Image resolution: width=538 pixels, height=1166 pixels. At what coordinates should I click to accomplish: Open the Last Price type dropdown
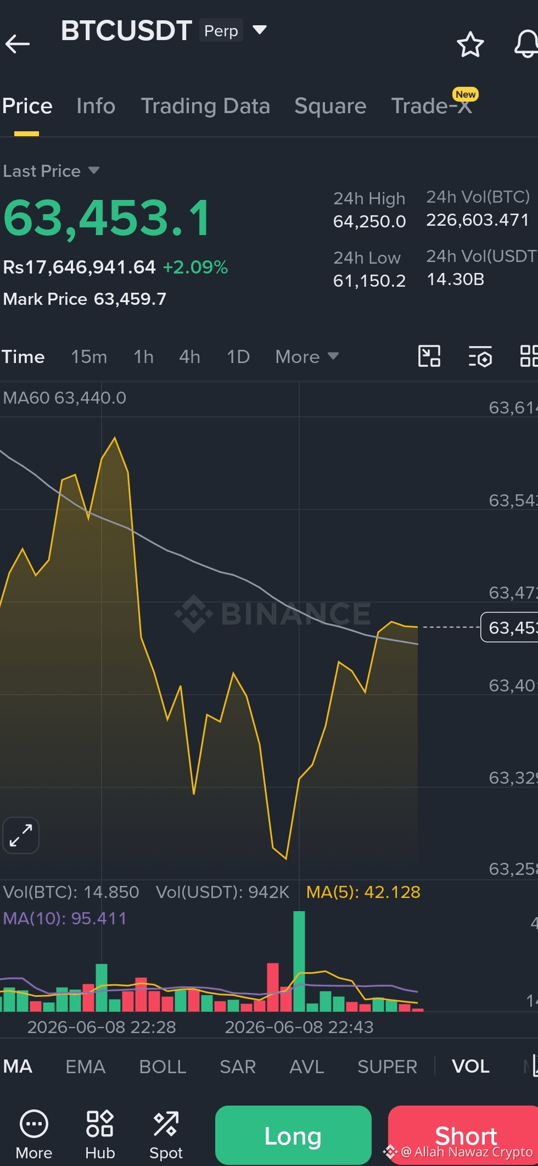[x=51, y=171]
